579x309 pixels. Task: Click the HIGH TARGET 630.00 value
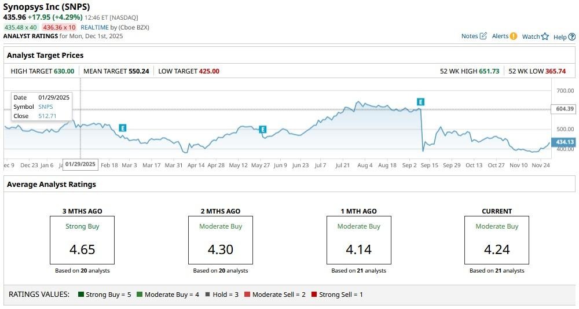point(64,71)
